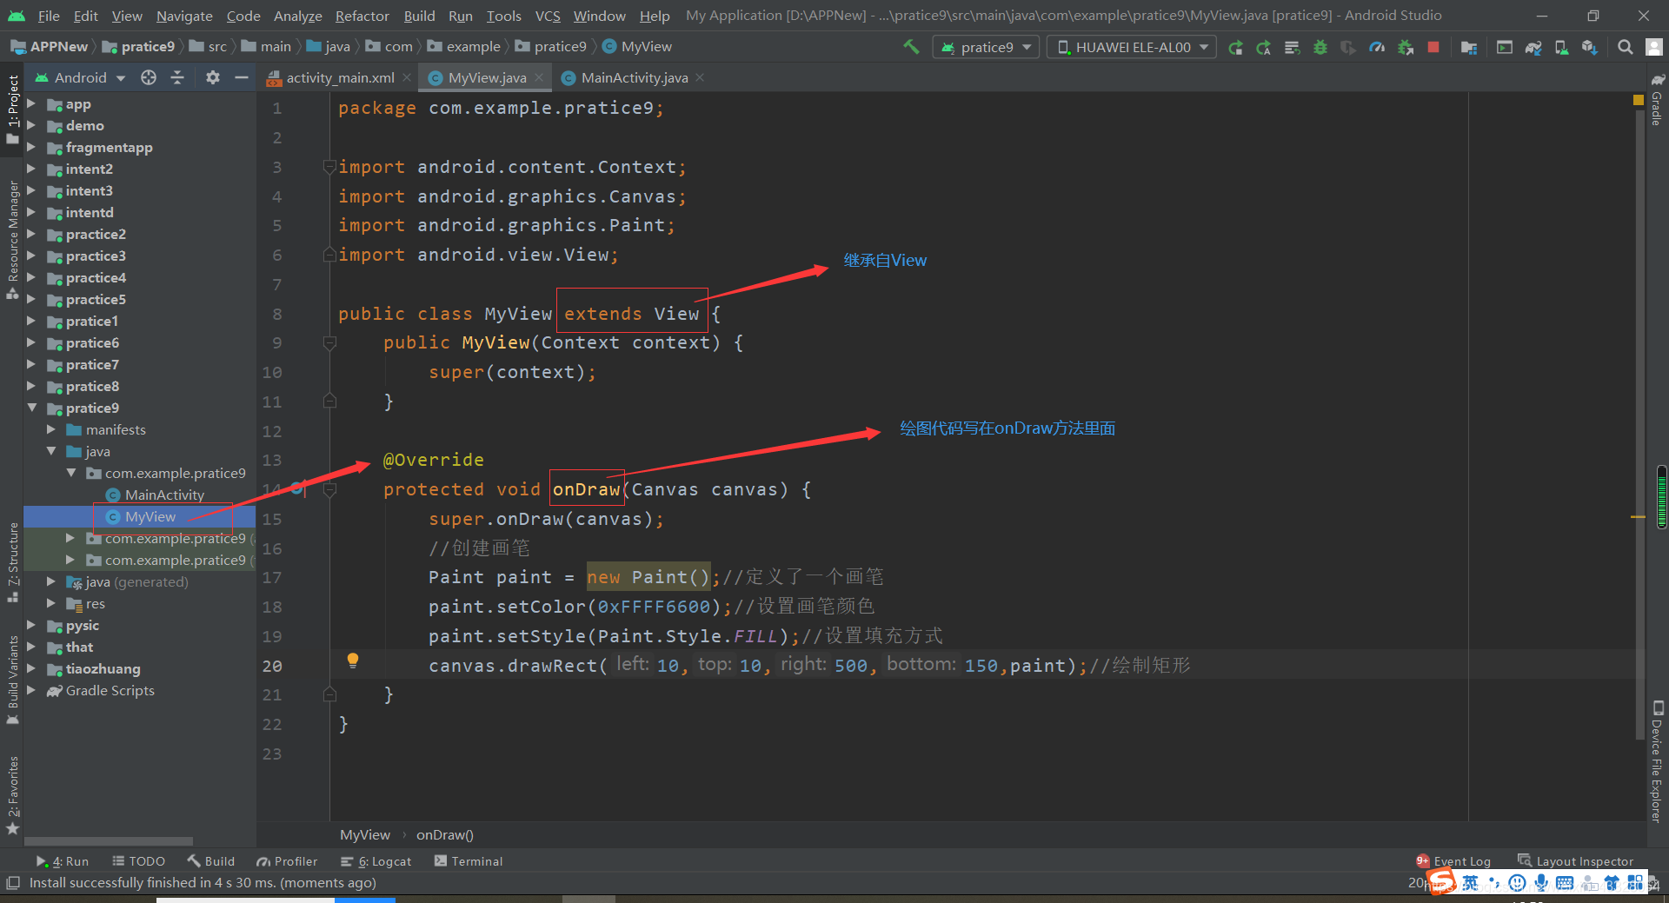Click MyView in the navigation bar breadcrumb

[637, 47]
